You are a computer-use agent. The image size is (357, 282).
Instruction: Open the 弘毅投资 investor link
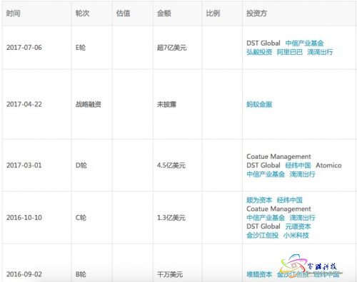coord(259,52)
